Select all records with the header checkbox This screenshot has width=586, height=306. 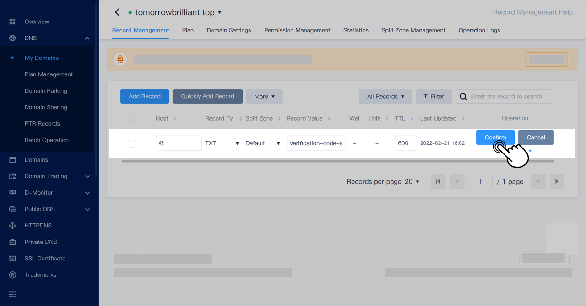pyautogui.click(x=132, y=118)
